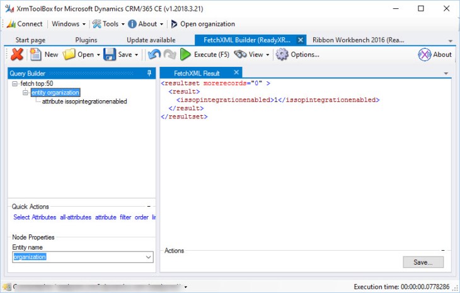This screenshot has height=293, width=460.
Task: Close the FetchXML Result tab
Action: tap(236, 73)
